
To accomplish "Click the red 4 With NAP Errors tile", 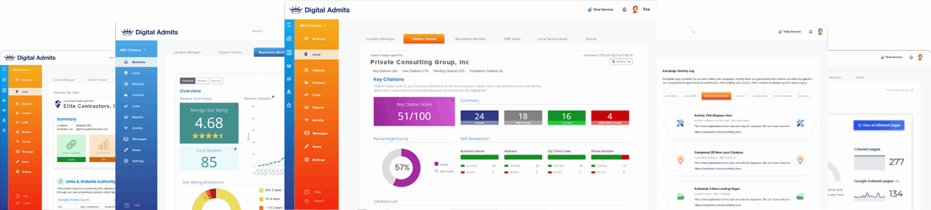I will (610, 118).
